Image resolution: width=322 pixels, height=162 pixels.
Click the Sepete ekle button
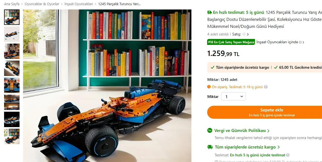pos(264,112)
